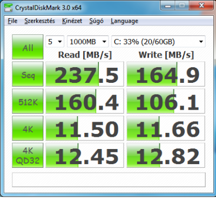
Task: Click the Write [MB/s] column header
Action: click(166, 55)
